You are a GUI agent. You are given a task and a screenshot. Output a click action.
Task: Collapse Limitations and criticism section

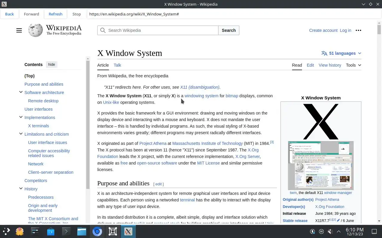[x=21, y=134]
